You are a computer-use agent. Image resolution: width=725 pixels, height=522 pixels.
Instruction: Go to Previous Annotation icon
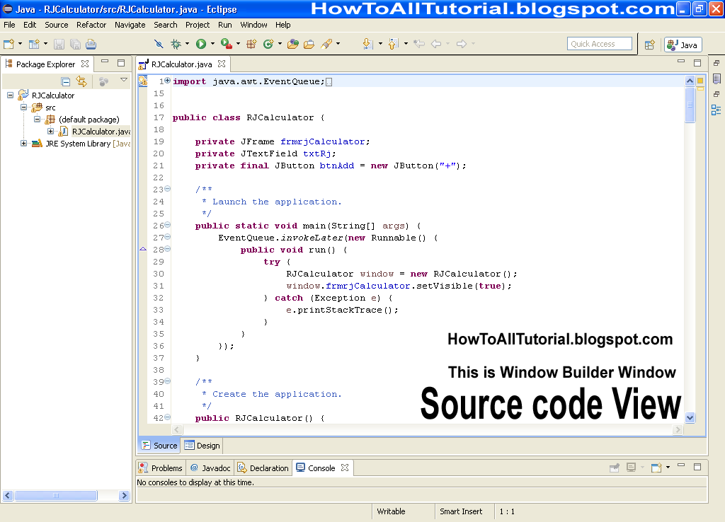pos(393,44)
